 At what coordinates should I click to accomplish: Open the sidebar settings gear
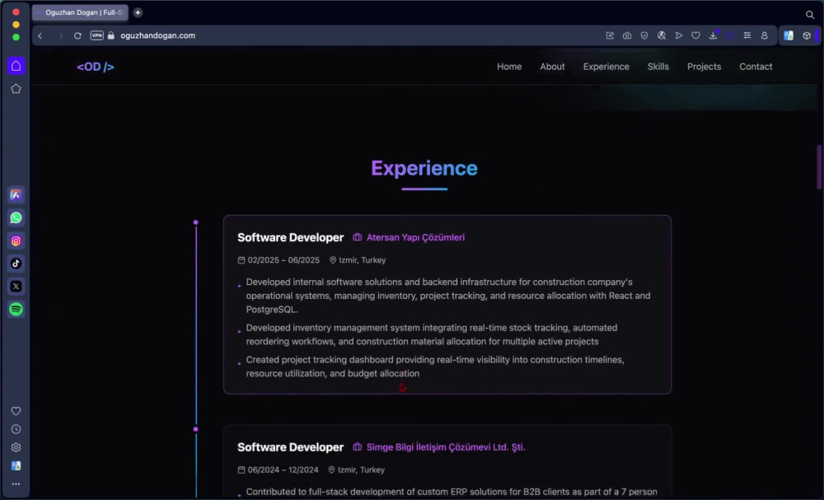pos(16,447)
